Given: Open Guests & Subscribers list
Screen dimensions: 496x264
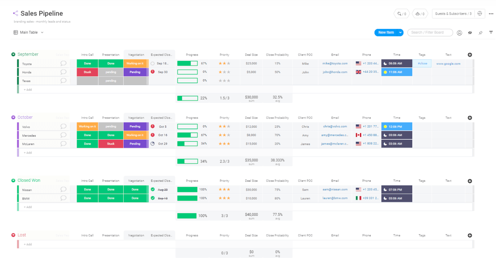Looking at the screenshot, I should pos(453,14).
